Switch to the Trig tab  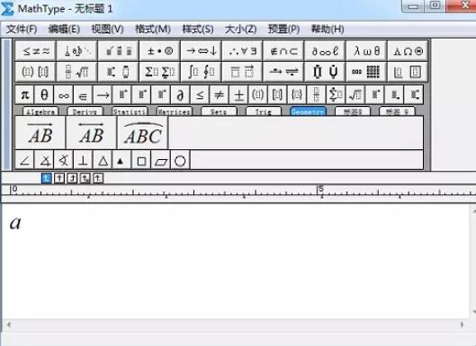point(264,111)
